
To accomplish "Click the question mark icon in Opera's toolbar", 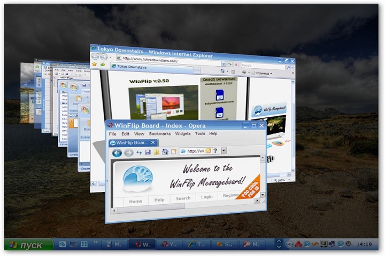I will click(x=214, y=151).
